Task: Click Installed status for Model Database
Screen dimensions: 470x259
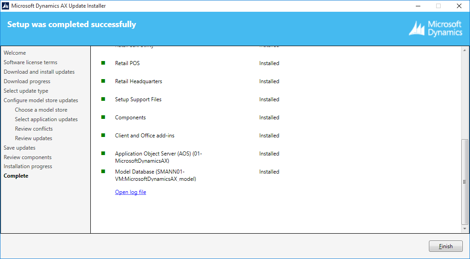Action: click(269, 172)
